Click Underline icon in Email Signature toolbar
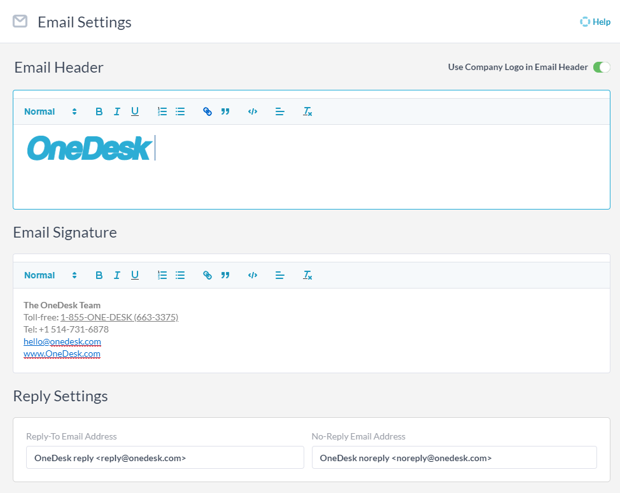Screen dimensions: 620x493 pos(135,275)
